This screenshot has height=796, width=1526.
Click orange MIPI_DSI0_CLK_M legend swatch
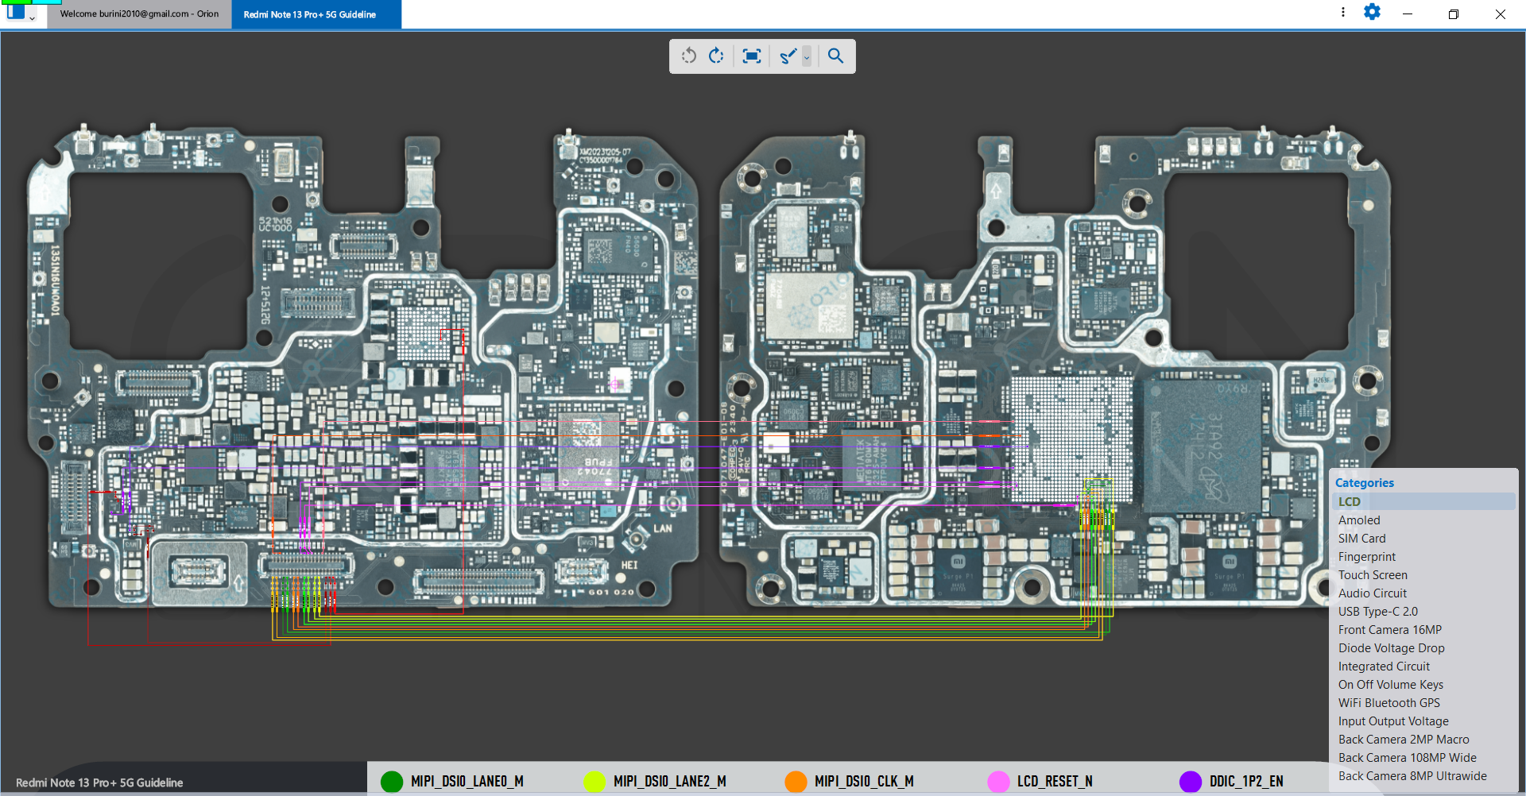click(796, 781)
